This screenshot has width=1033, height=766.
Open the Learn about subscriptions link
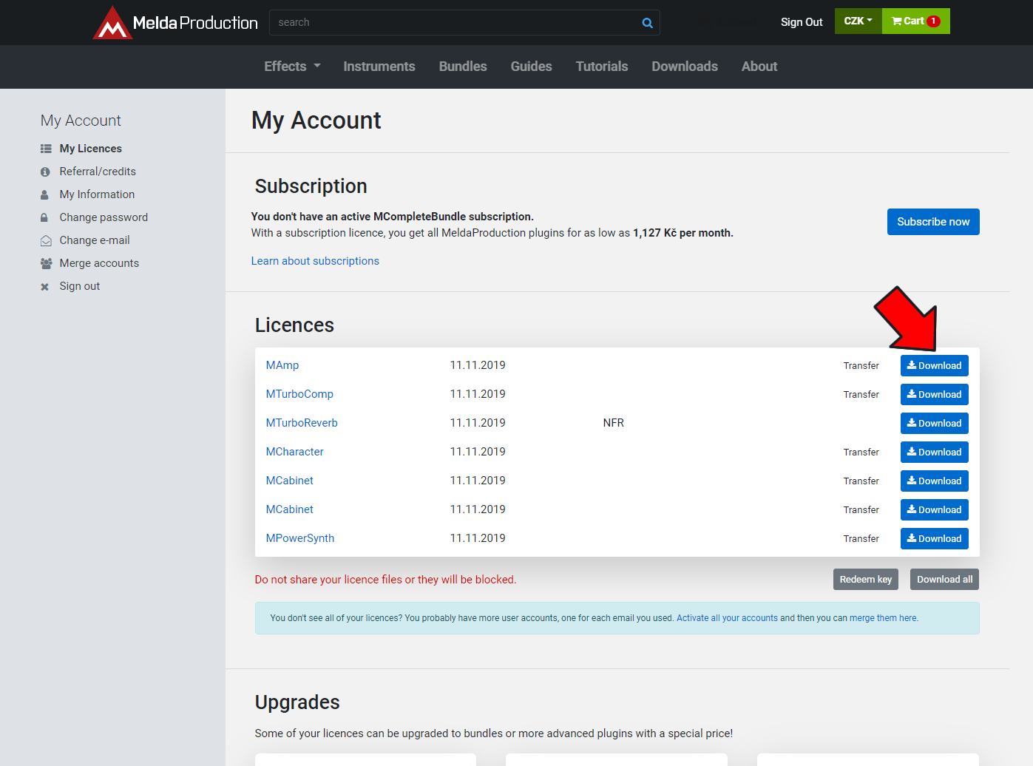click(315, 261)
